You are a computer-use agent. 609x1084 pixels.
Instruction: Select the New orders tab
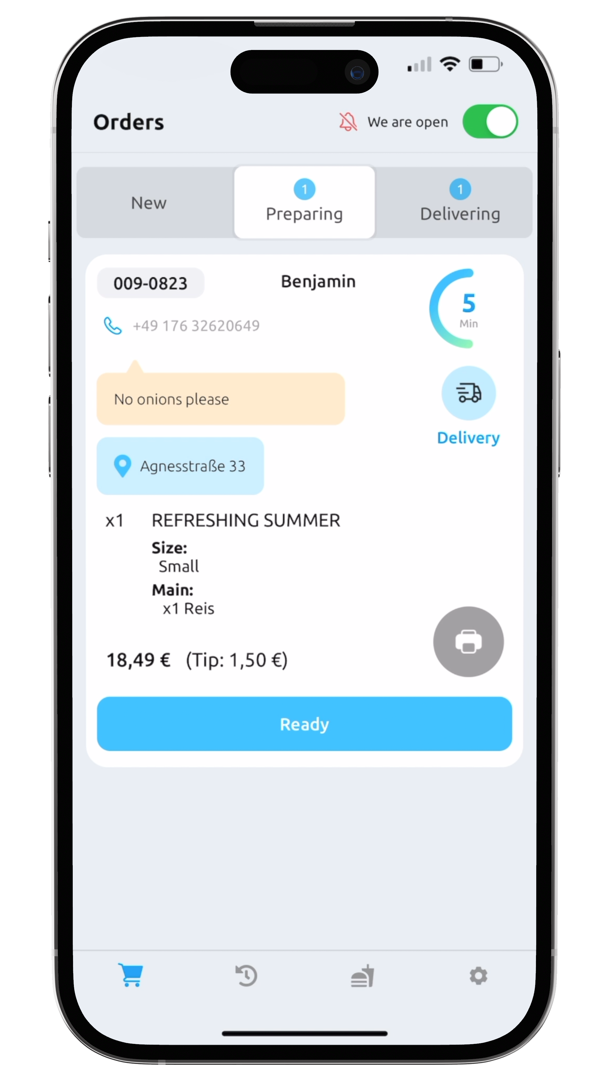(x=148, y=202)
